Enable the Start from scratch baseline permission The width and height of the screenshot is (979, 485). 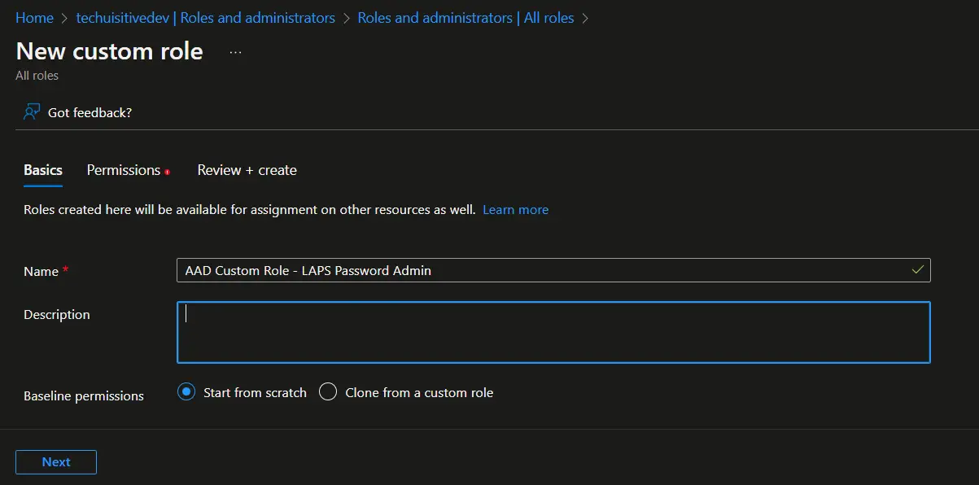point(185,391)
